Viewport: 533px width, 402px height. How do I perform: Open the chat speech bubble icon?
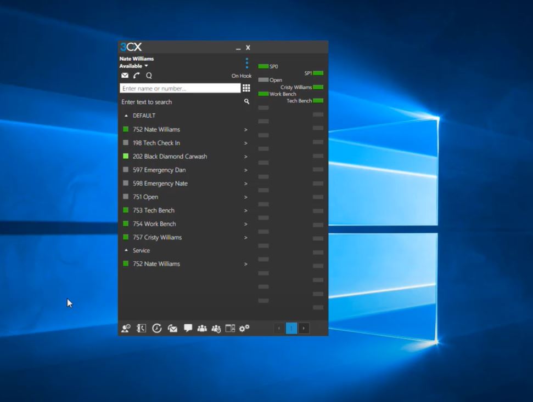(x=188, y=328)
